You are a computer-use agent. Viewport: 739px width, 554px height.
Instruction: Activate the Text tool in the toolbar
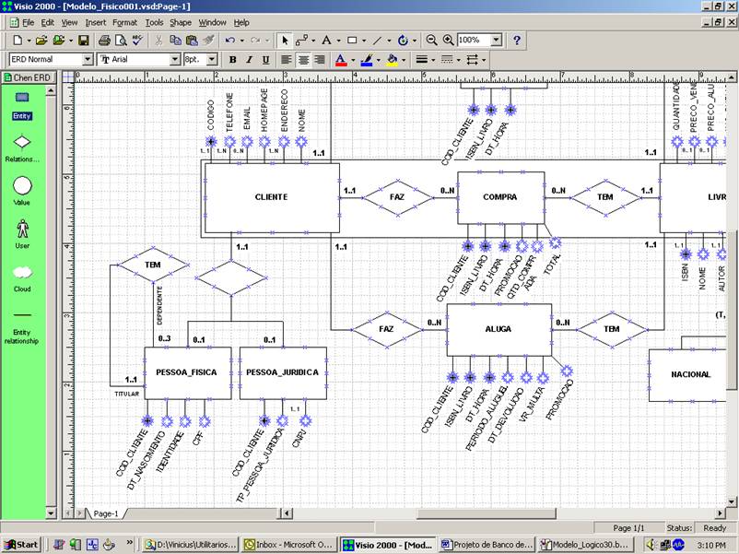click(327, 40)
